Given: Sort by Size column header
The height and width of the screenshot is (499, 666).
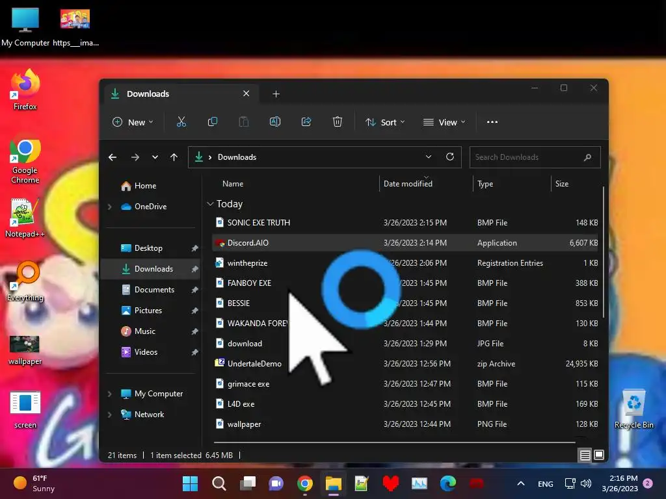Looking at the screenshot, I should pyautogui.click(x=561, y=184).
